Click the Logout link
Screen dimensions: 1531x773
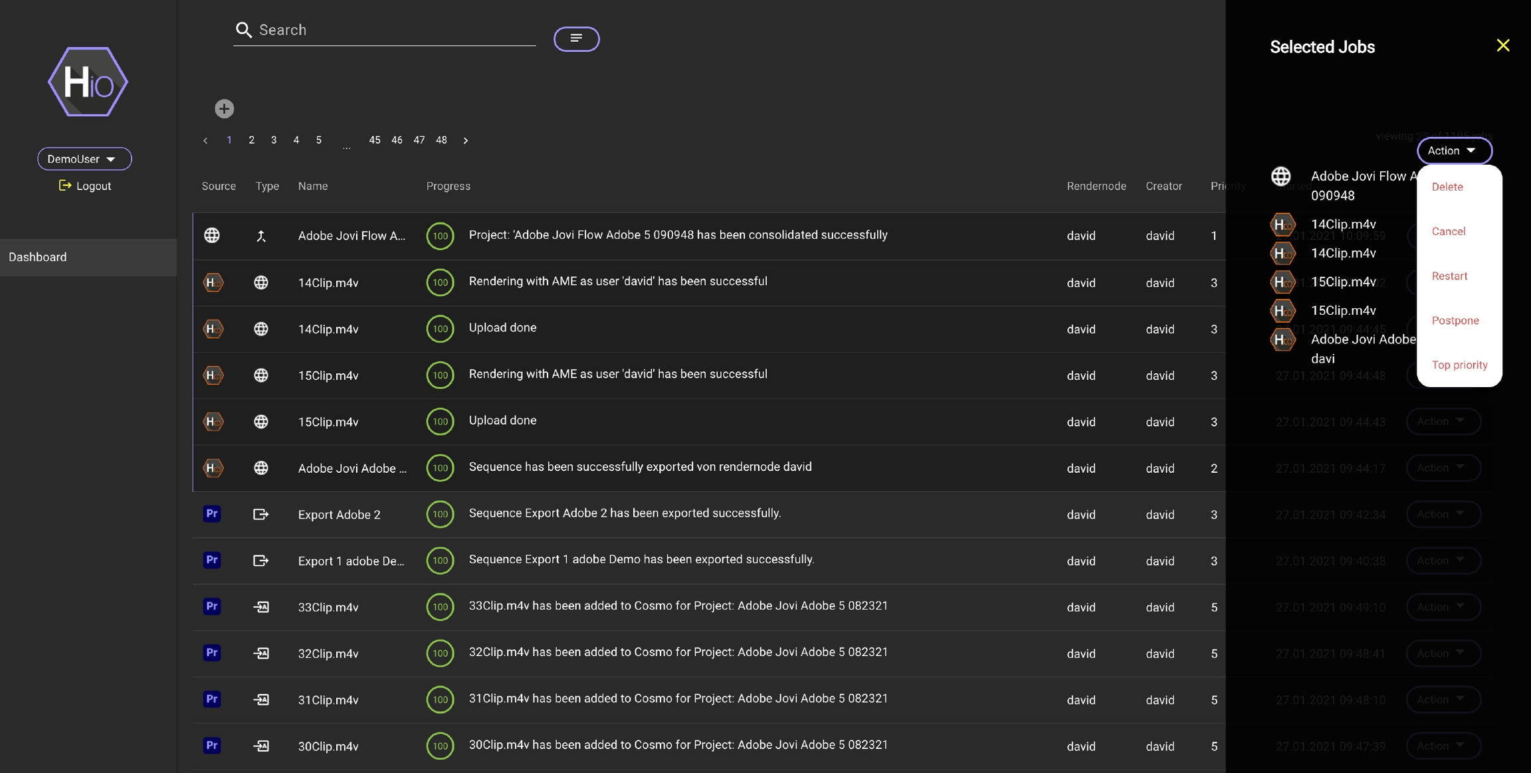[x=94, y=186]
